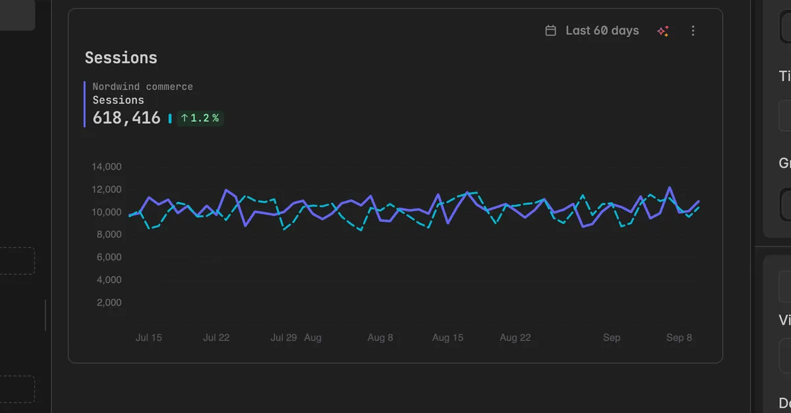Click the 14,000 y-axis label
Image resolution: width=791 pixels, height=413 pixels.
point(107,167)
